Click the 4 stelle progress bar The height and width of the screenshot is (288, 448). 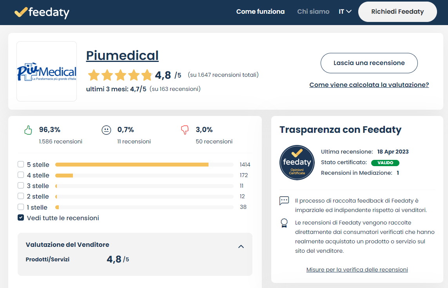(144, 176)
